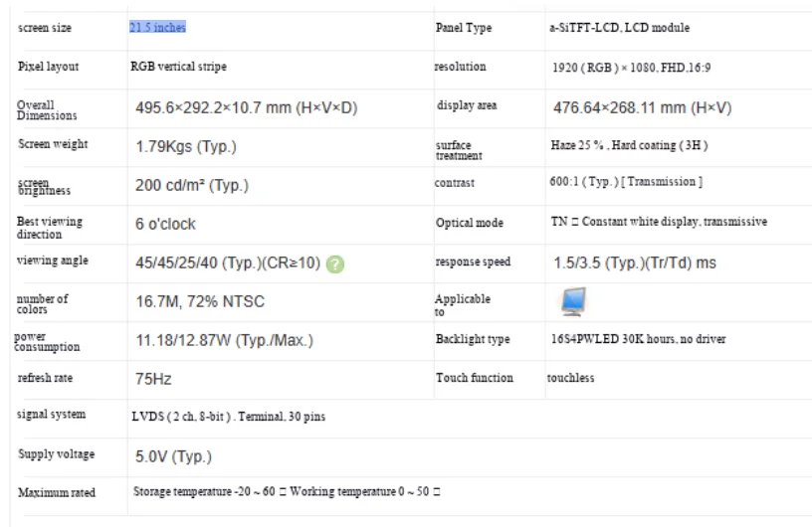Click viewing angle '45/45/25/40 (Typ.)(CR≥10)'
Viewport: 812px width, 527px height.
click(228, 263)
